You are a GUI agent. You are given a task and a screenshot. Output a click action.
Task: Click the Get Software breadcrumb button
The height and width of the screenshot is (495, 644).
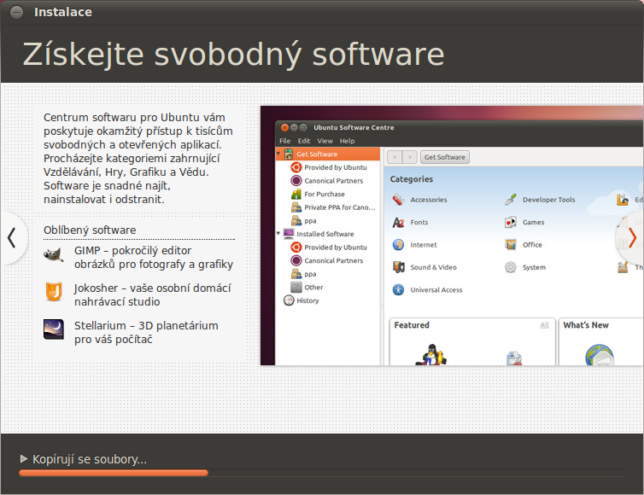click(x=445, y=157)
